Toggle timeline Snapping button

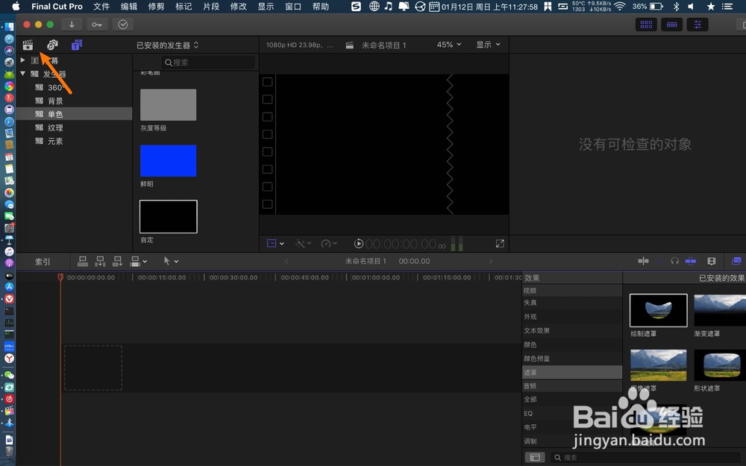click(690, 261)
